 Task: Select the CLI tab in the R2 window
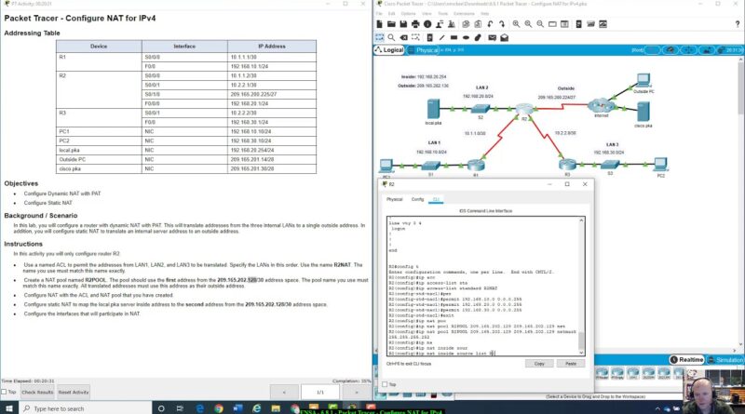(x=436, y=199)
